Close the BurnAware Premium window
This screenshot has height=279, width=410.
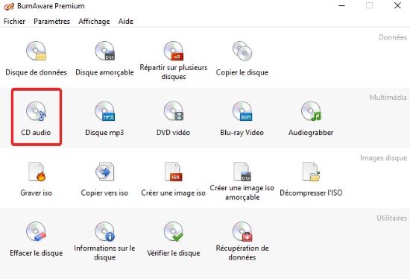(397, 5)
